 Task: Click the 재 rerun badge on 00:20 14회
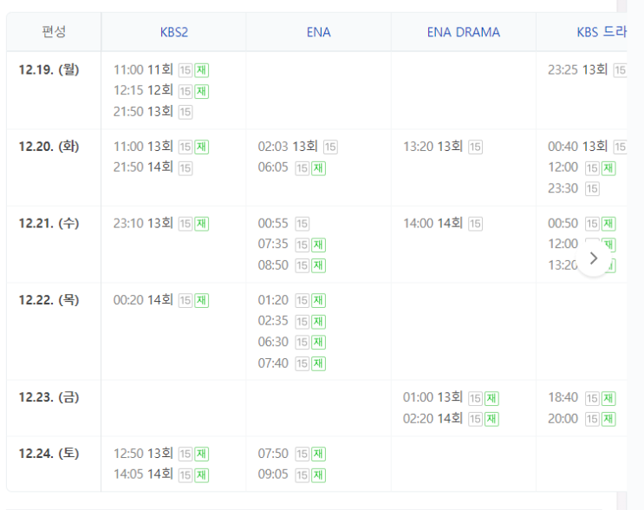point(201,300)
